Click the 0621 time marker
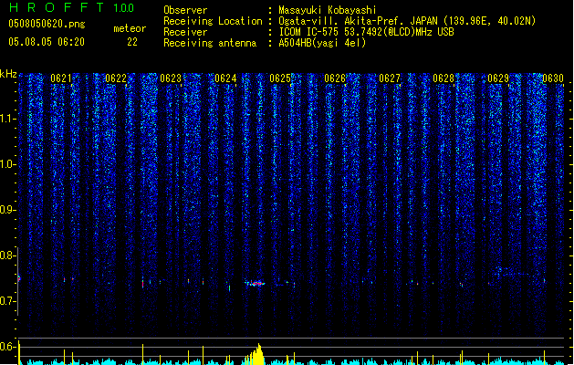 pos(61,78)
